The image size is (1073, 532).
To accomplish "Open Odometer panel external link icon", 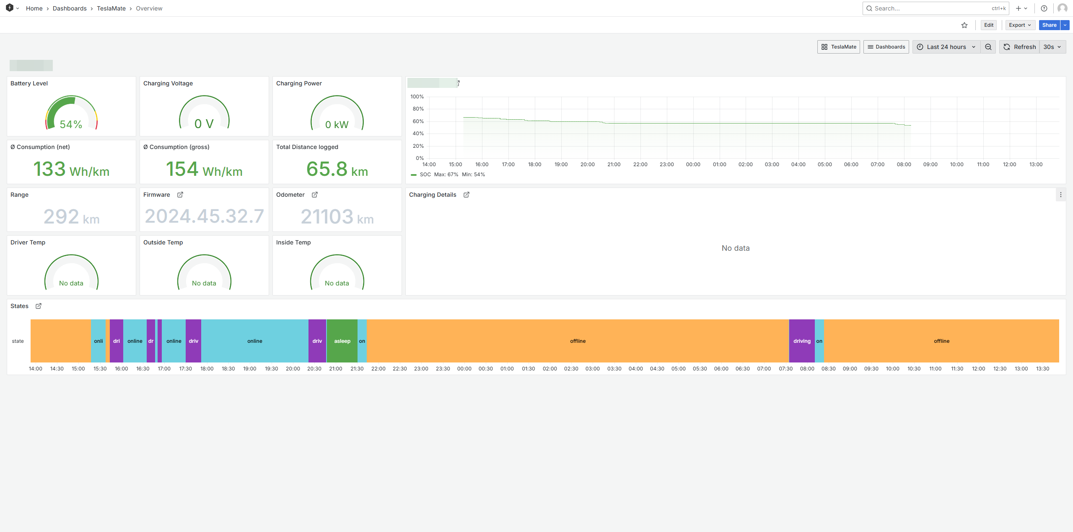I will [315, 195].
